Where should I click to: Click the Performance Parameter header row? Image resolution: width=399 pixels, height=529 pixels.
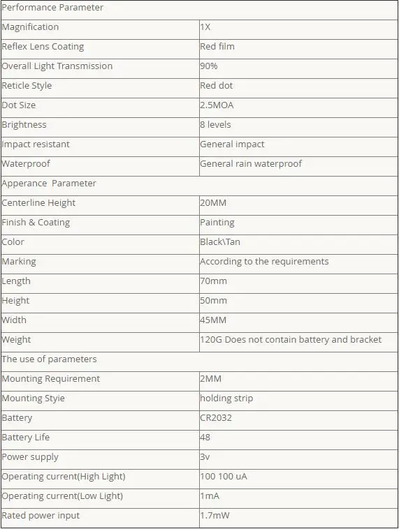[x=199, y=10]
